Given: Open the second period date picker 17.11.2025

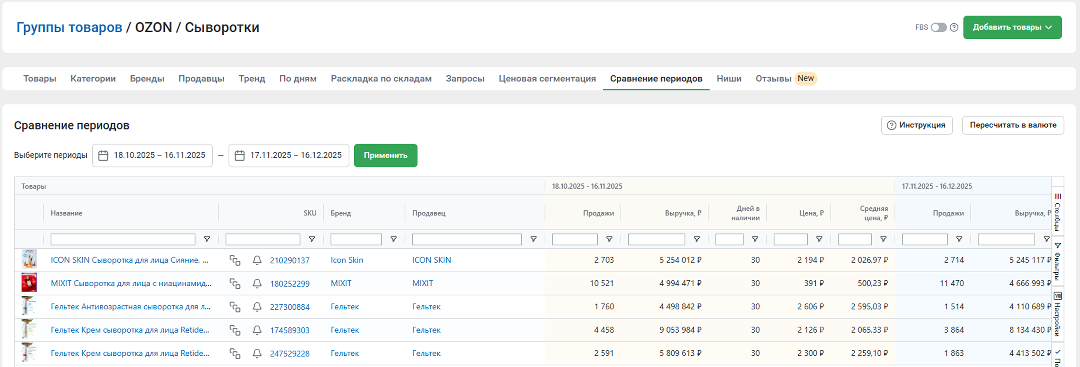Looking at the screenshot, I should click(289, 155).
